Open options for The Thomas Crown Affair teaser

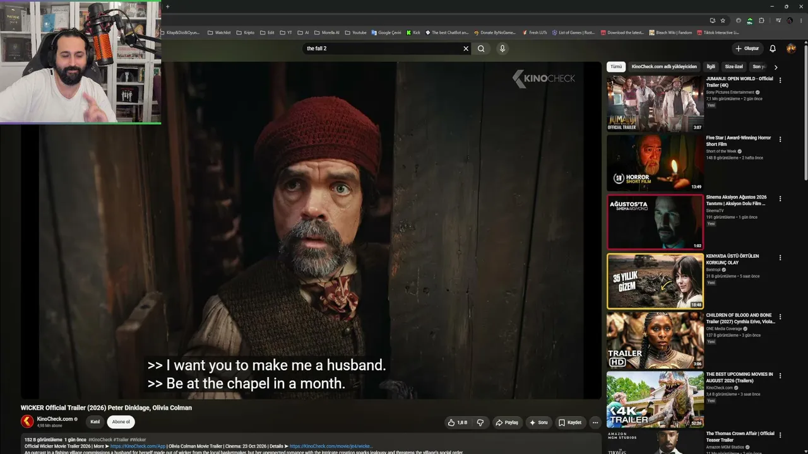[780, 436]
